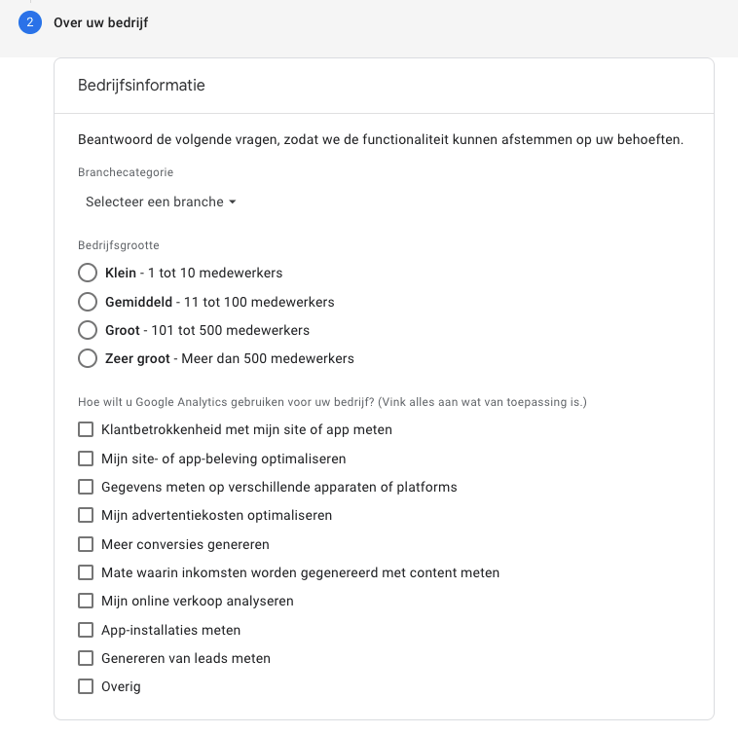The width and height of the screenshot is (739, 734).
Task: Pick Zeer groot company size
Action: pyautogui.click(x=88, y=358)
